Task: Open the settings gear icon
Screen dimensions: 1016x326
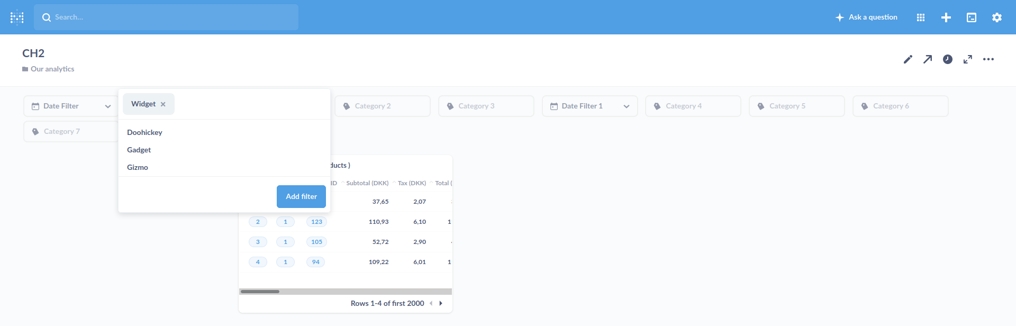Action: 997,17
